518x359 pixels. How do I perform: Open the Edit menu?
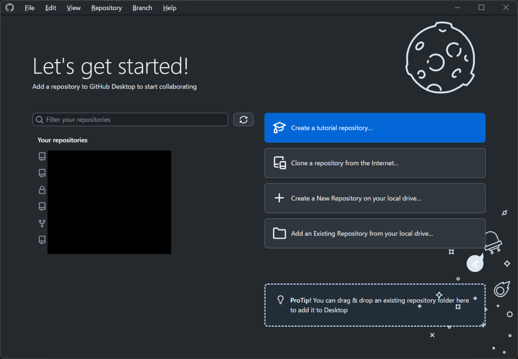click(x=51, y=8)
